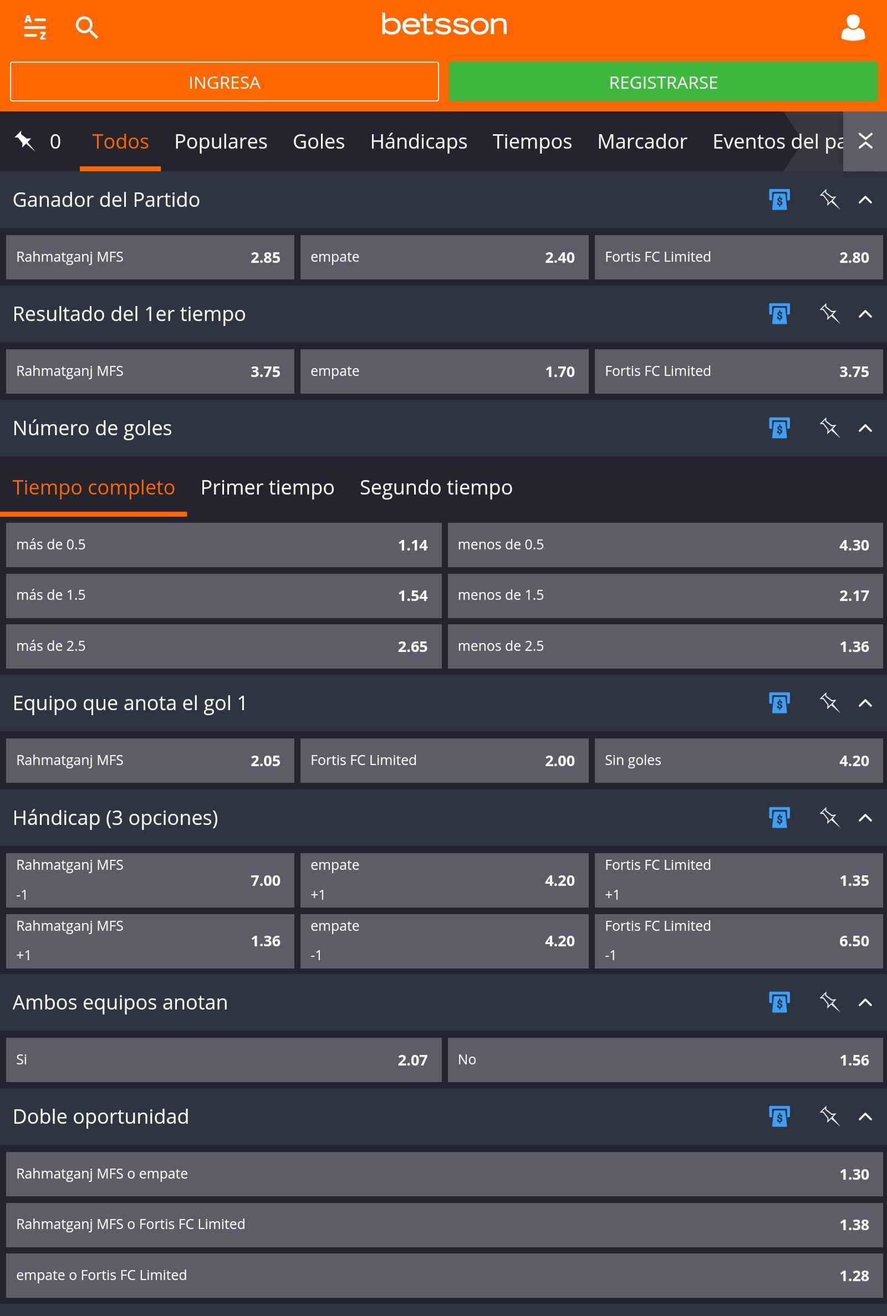887x1316 pixels.
Task: Select más de 2.5 at 2.65
Action: 223,646
